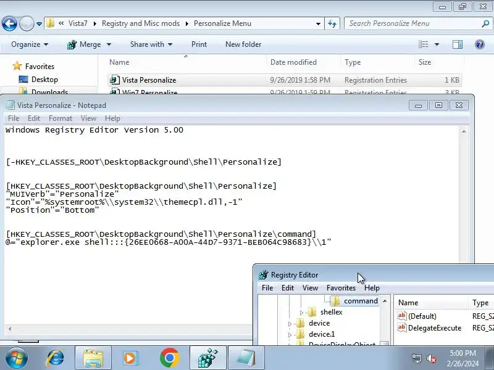Open the view options dropdown arrow
Screen dimensions: 494x370
click(x=437, y=44)
